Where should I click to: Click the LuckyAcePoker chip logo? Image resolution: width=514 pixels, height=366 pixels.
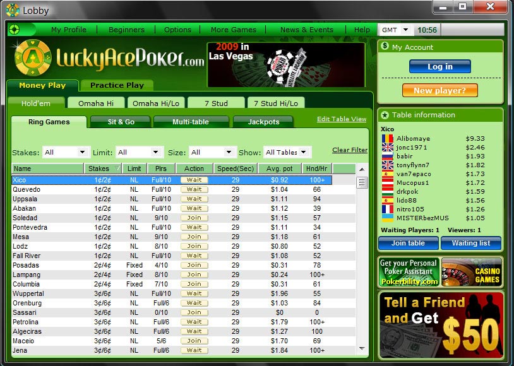click(x=33, y=57)
